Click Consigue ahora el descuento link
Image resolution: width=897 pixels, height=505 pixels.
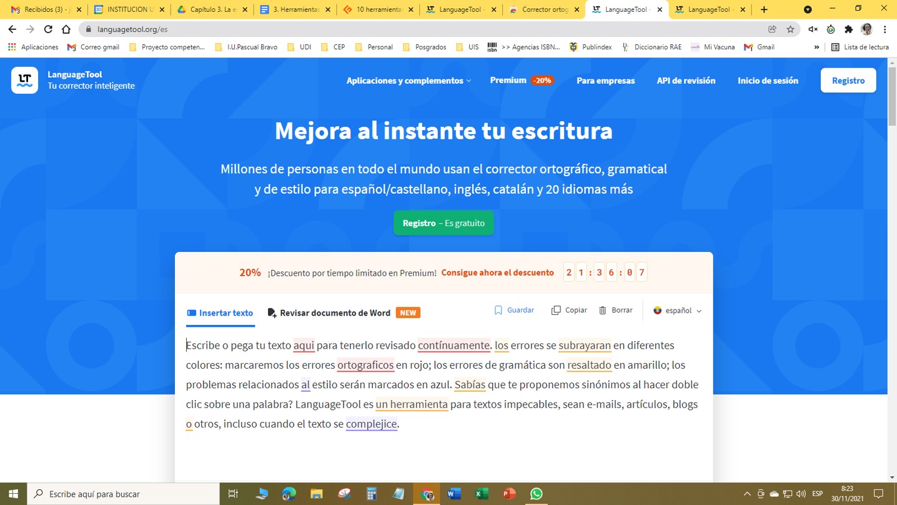click(x=497, y=272)
